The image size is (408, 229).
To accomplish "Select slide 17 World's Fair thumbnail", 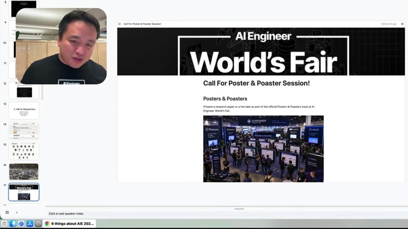I will (x=24, y=192).
